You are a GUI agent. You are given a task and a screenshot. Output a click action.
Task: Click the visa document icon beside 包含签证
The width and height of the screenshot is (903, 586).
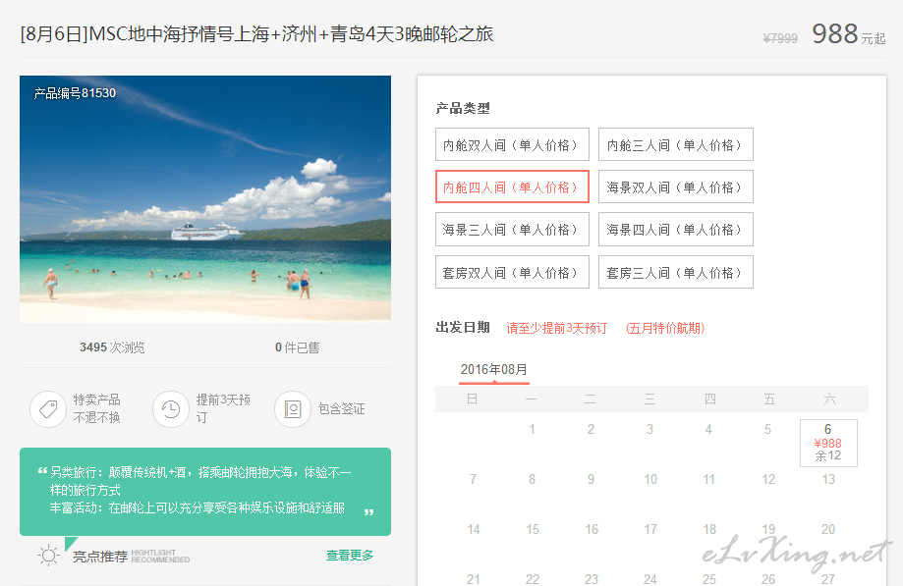point(293,409)
